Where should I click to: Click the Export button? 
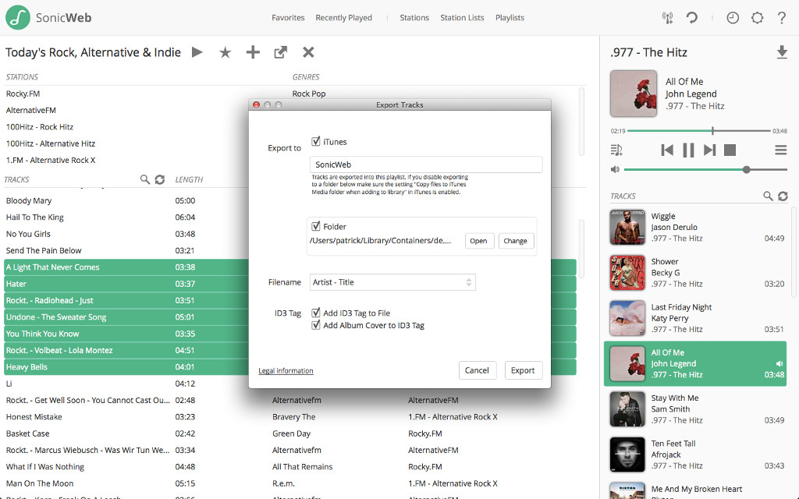(x=523, y=370)
